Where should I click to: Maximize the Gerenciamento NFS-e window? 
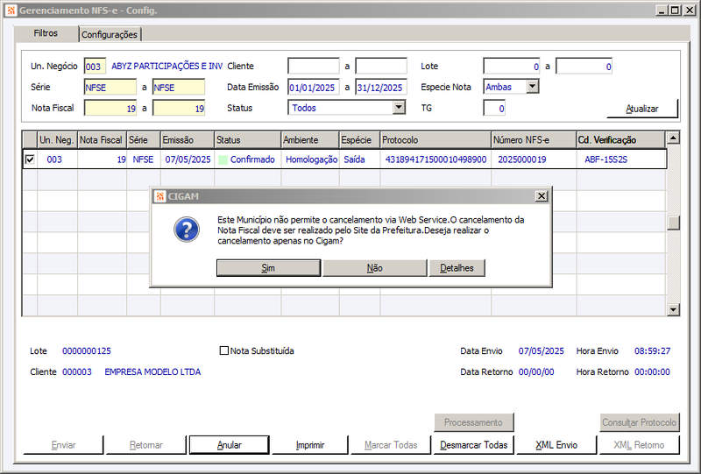tap(675, 10)
